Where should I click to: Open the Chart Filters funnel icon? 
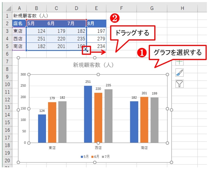click(180, 84)
